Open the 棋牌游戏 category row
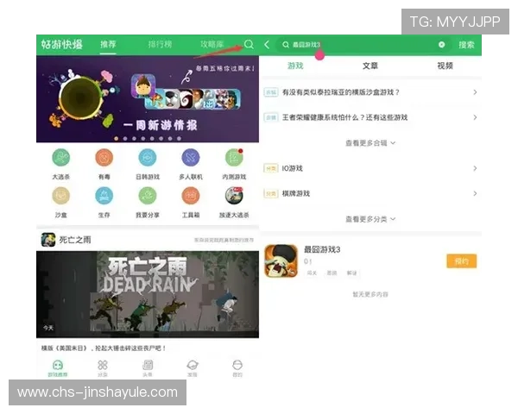 [x=370, y=193]
